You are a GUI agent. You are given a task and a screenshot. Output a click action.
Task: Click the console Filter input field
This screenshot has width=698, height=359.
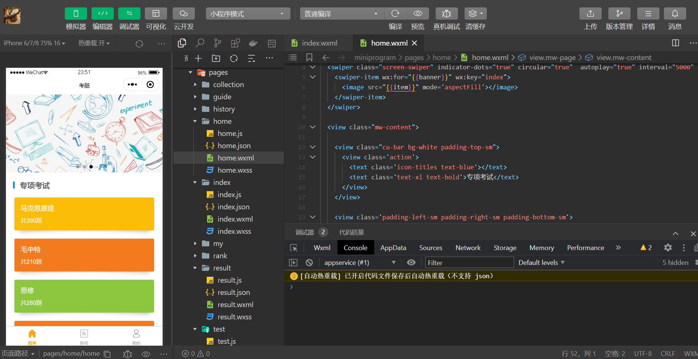469,263
